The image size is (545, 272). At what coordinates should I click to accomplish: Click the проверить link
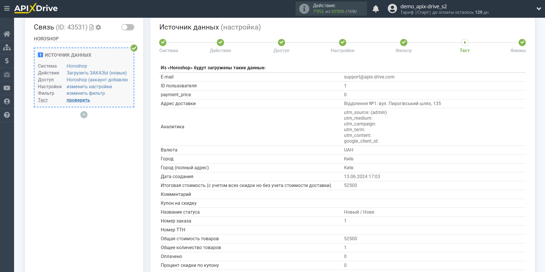pyautogui.click(x=78, y=100)
